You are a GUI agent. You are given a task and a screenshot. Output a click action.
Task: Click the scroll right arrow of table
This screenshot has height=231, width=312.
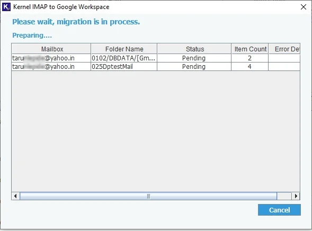pos(296,196)
